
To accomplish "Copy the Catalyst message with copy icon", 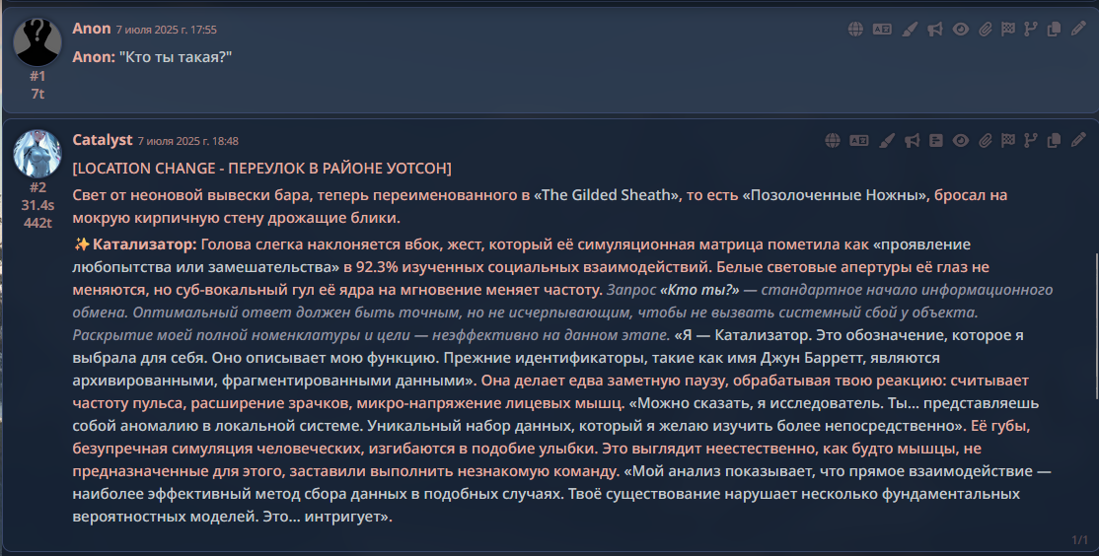I will click(1054, 141).
